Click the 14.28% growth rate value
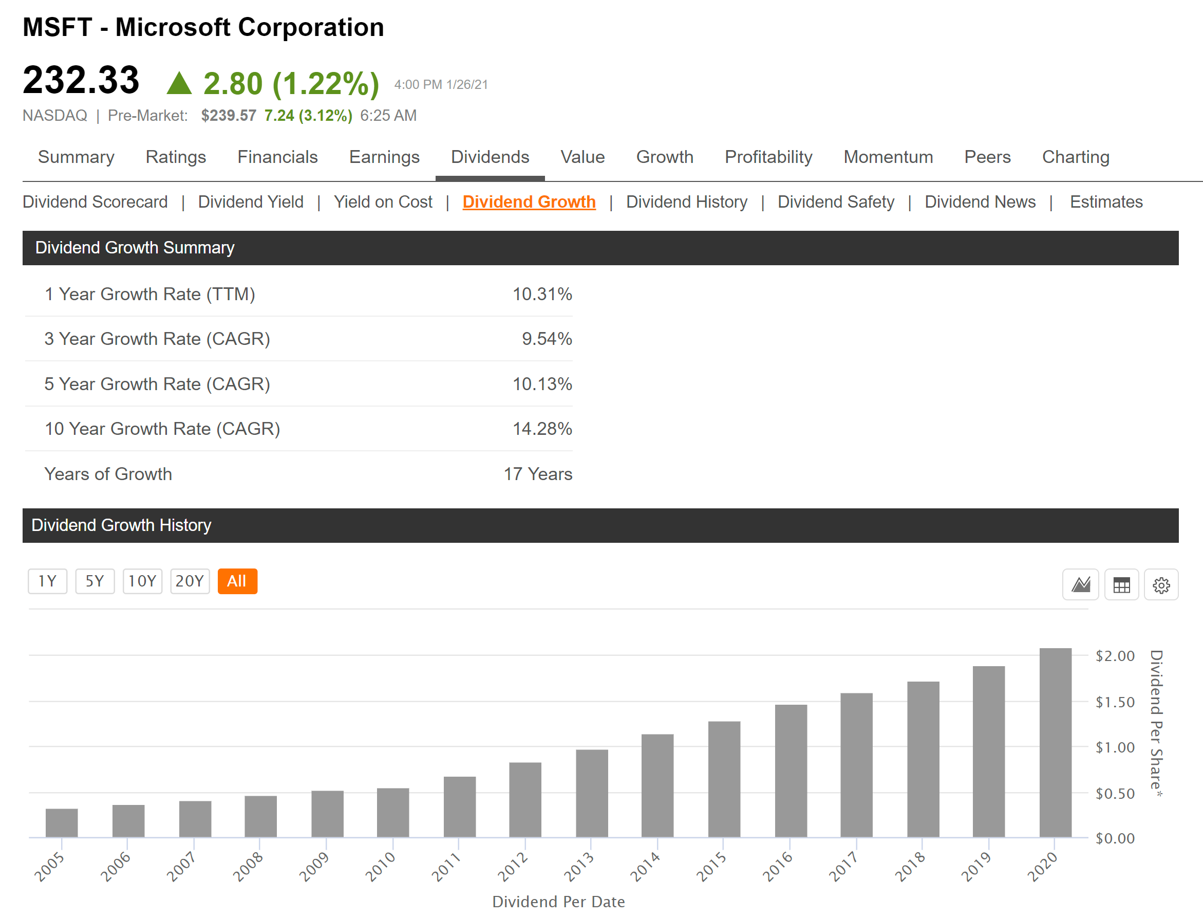The width and height of the screenshot is (1203, 917). coord(542,429)
